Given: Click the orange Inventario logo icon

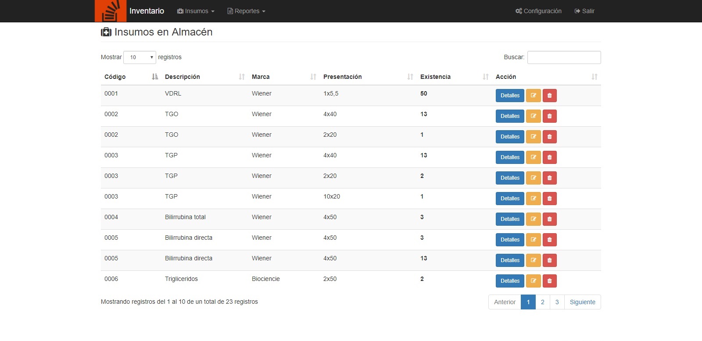Looking at the screenshot, I should 111,11.
